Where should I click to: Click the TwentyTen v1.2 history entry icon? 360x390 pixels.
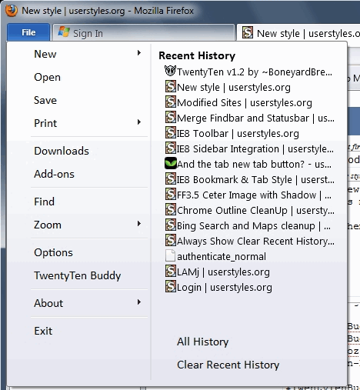pyautogui.click(x=170, y=71)
